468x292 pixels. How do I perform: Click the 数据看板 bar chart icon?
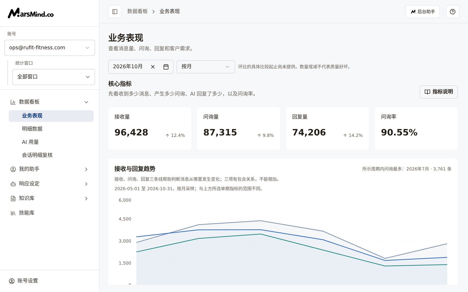[x=13, y=102]
